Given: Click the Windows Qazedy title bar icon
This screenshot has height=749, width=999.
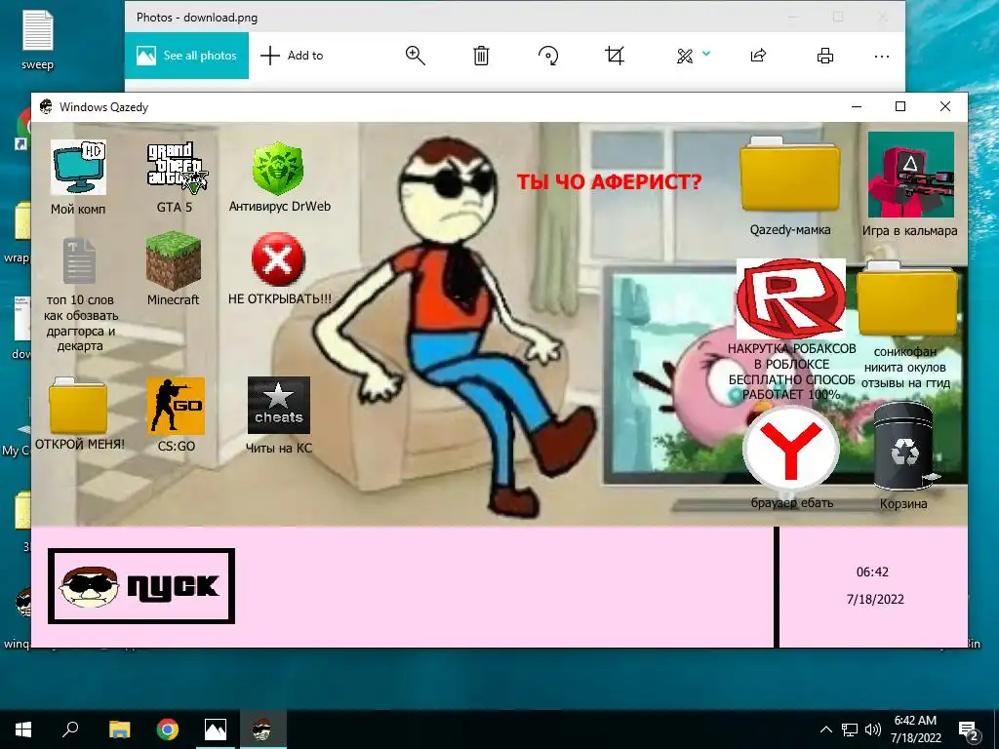Looking at the screenshot, I should click(46, 106).
